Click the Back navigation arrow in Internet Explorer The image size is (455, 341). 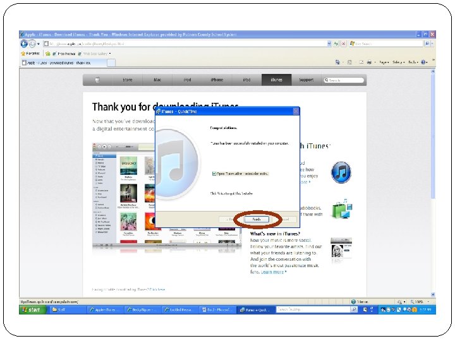(x=24, y=44)
